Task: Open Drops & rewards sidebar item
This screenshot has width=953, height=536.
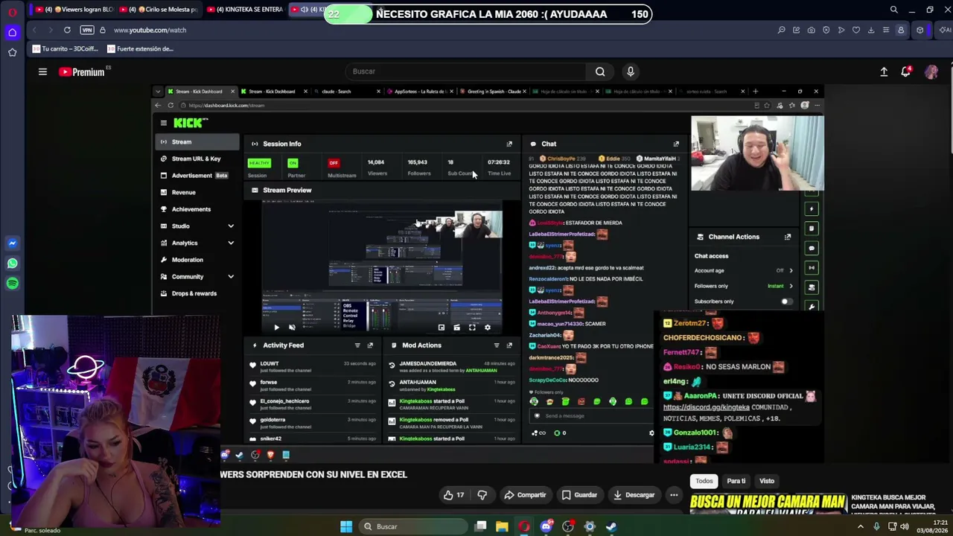Action: tap(197, 293)
